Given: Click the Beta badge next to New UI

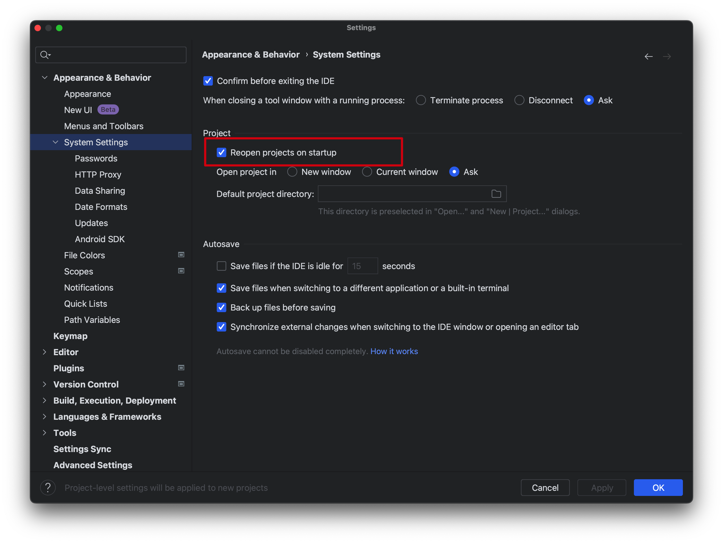Looking at the screenshot, I should [x=108, y=110].
